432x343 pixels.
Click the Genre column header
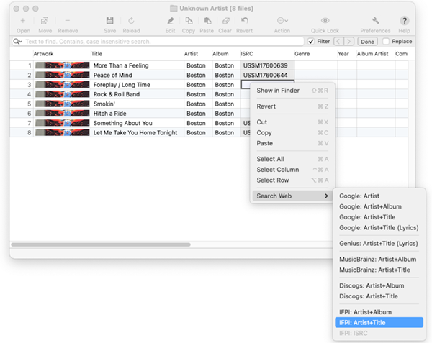tap(315, 54)
